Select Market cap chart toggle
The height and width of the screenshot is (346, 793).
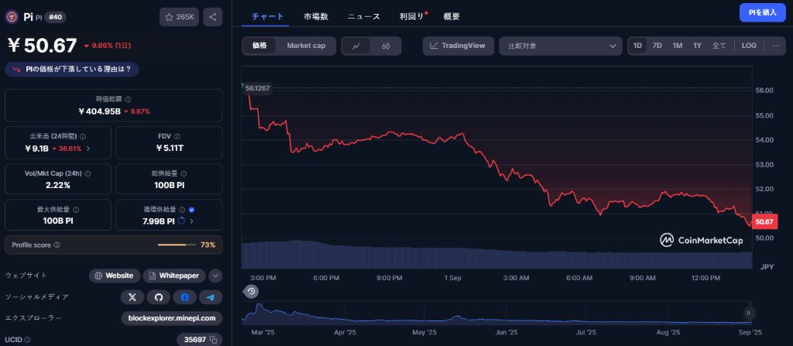coord(306,46)
